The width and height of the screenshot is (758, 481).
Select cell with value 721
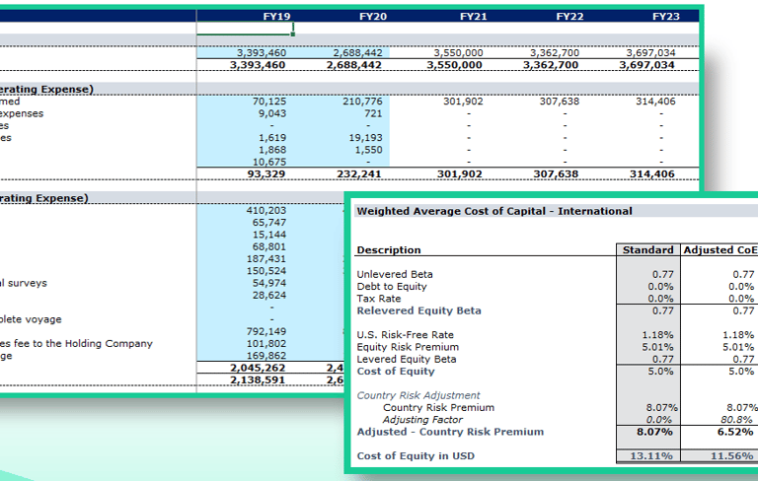pyautogui.click(x=373, y=113)
